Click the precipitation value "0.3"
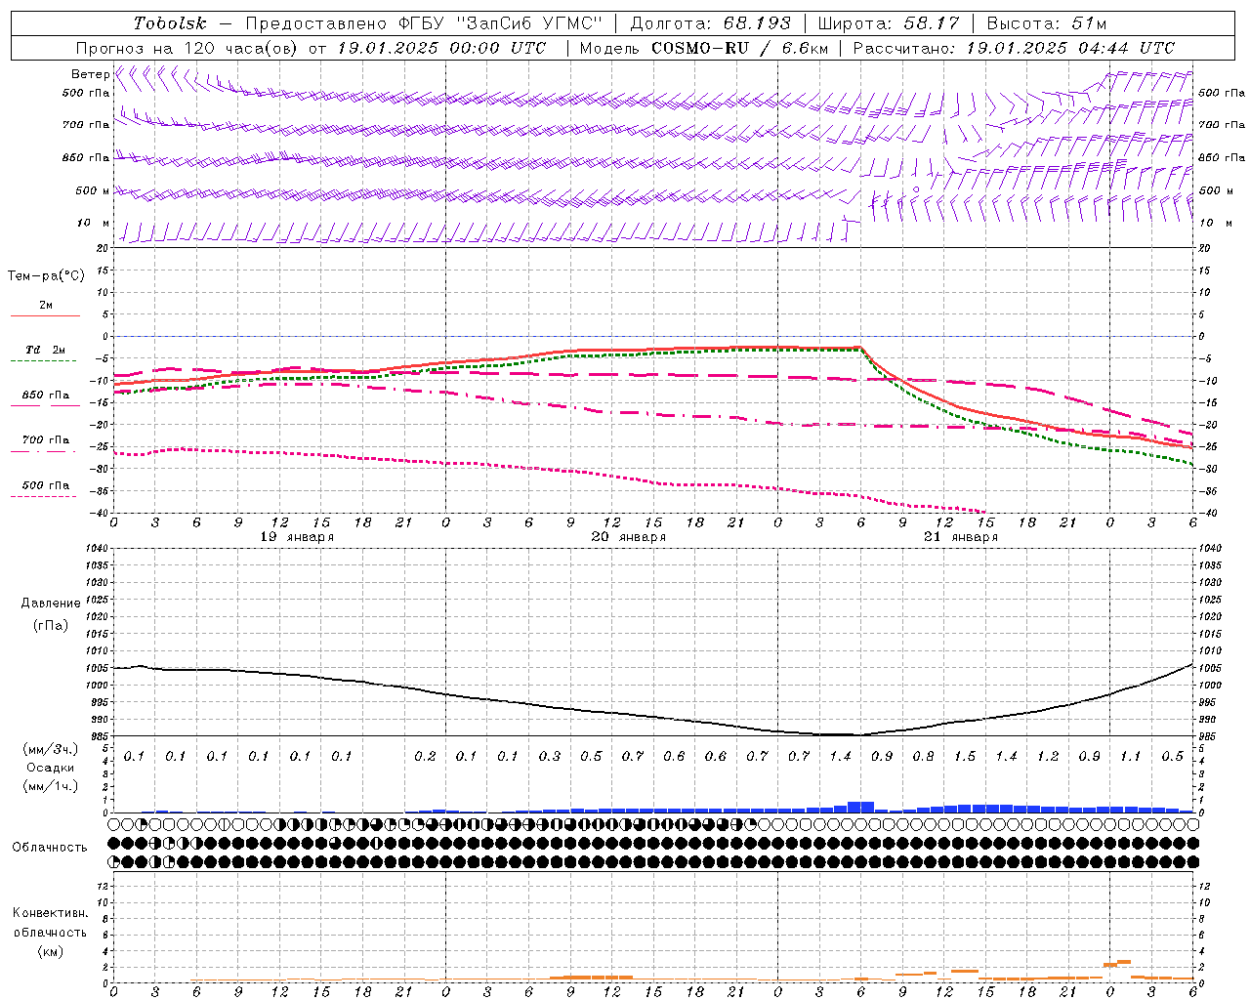The height and width of the screenshot is (1000, 1250). 549,757
